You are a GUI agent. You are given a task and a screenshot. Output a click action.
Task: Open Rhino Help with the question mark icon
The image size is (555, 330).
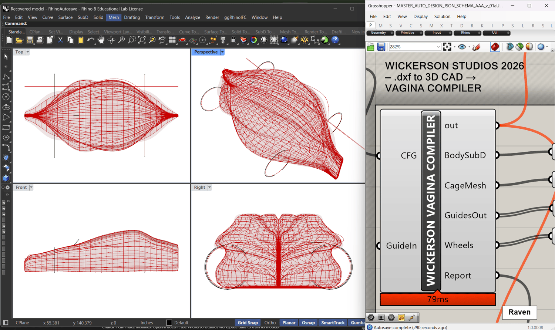pos(335,40)
